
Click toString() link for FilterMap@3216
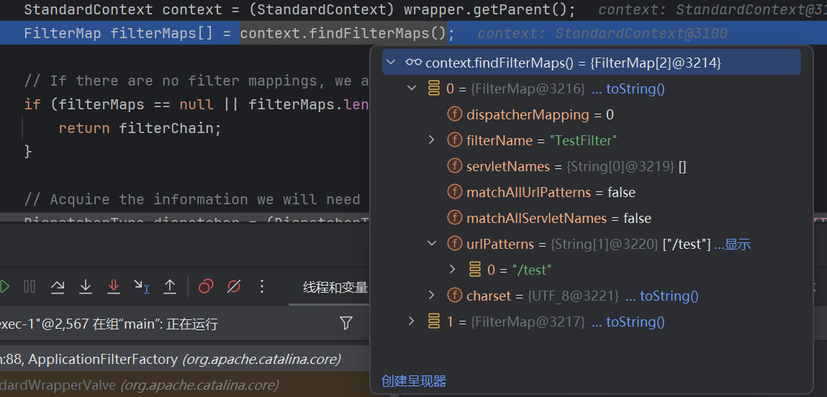(635, 88)
